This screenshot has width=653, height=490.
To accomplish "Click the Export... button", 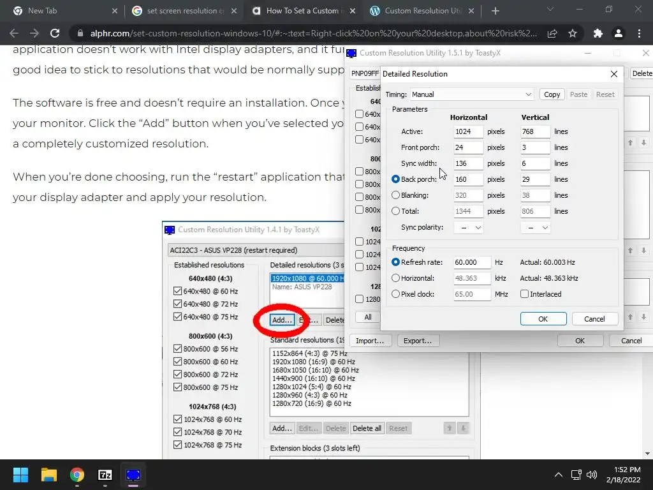I will tap(418, 341).
